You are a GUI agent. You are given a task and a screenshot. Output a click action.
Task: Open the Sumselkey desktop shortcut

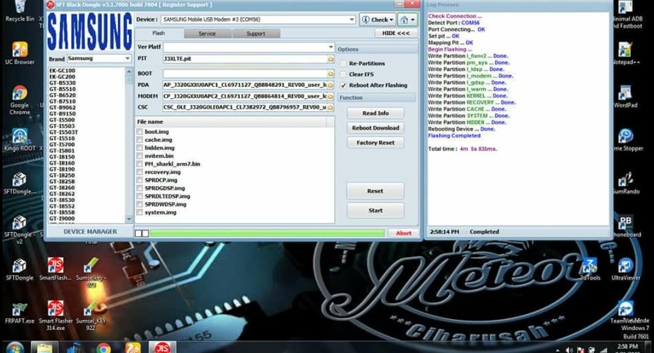91,271
